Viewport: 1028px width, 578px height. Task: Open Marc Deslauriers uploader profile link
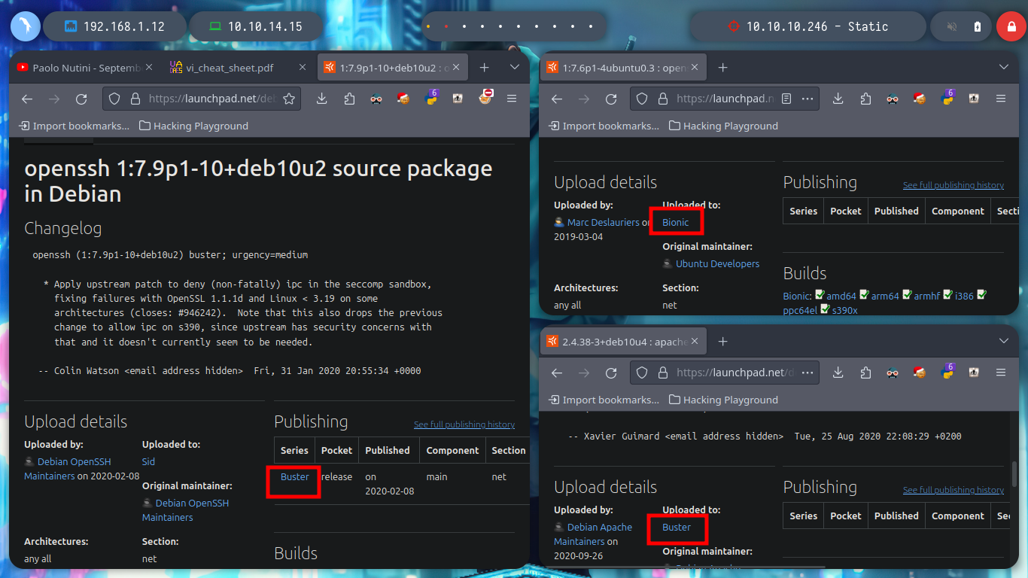click(603, 222)
